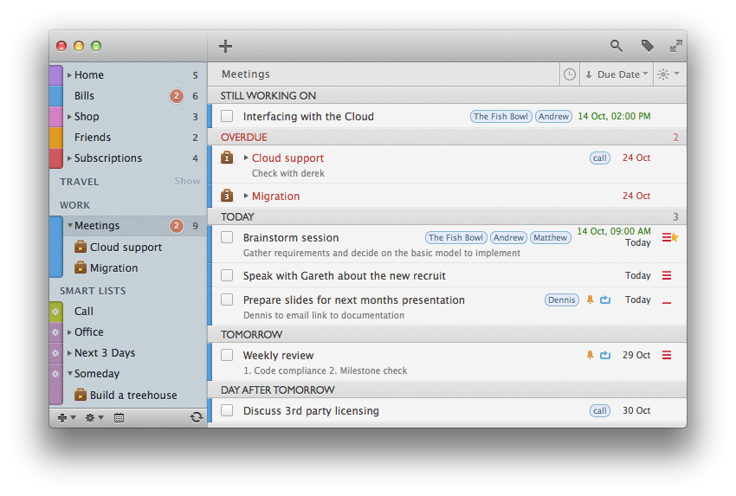Show the Travel section
736x496 pixels.
pos(187,181)
